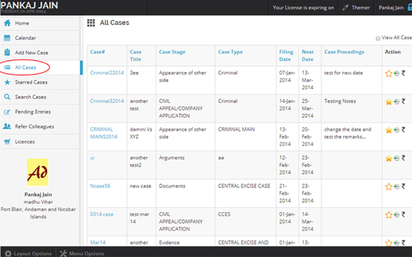
Task: Sort by Case Title column header
Action: tap(135, 56)
